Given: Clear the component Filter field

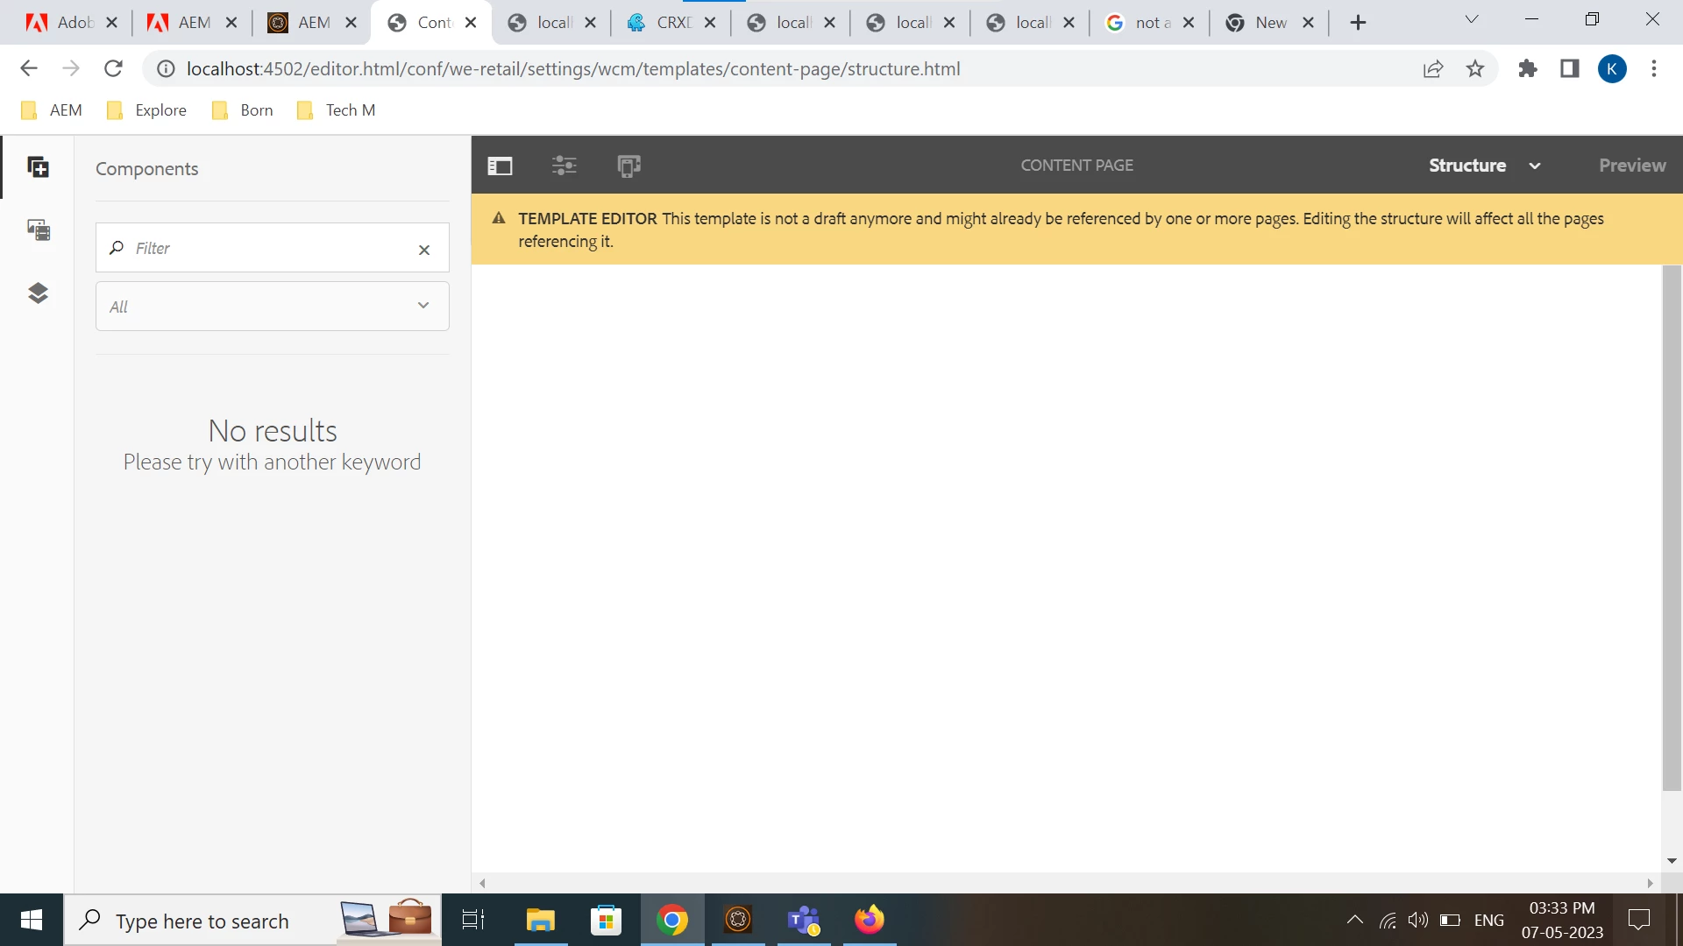Looking at the screenshot, I should pos(424,250).
